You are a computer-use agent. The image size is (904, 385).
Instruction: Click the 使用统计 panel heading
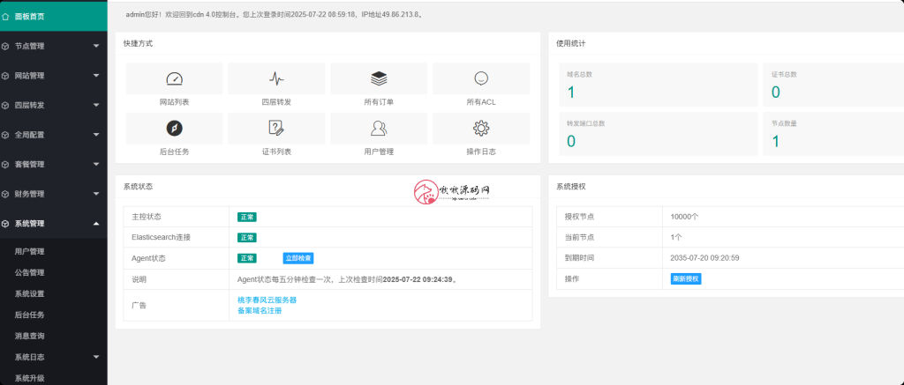[571, 43]
